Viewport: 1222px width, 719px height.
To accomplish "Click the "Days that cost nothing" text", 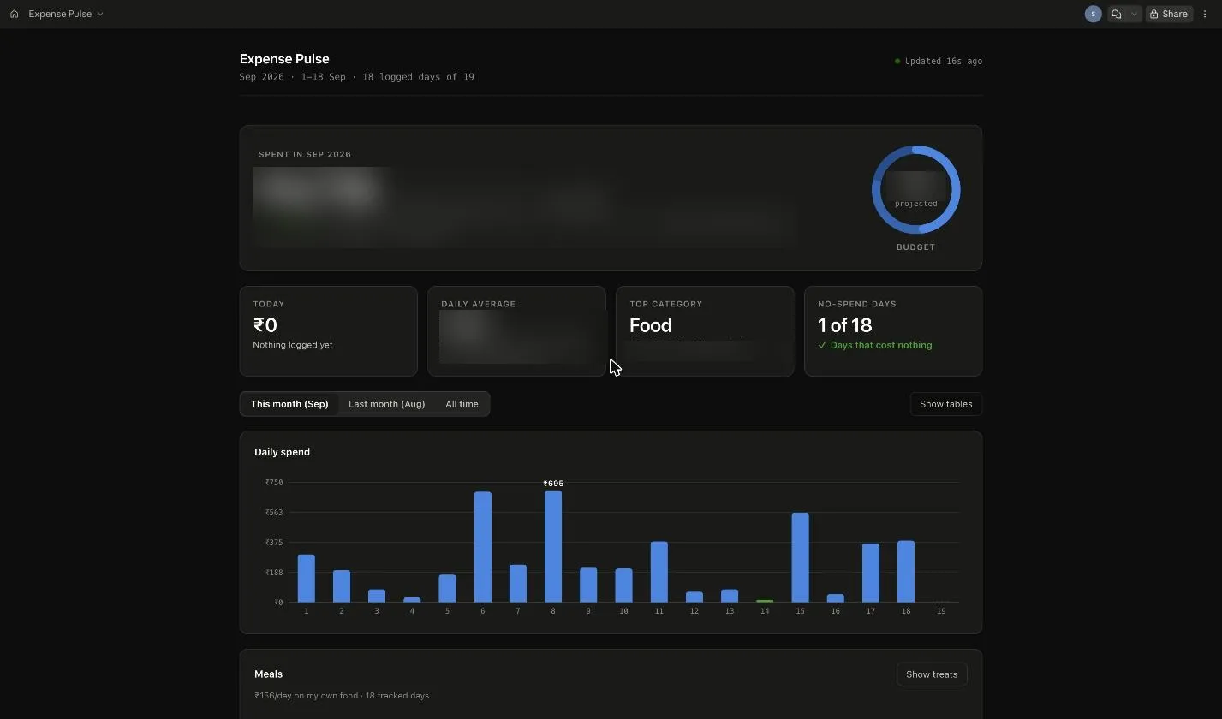I will tap(881, 345).
